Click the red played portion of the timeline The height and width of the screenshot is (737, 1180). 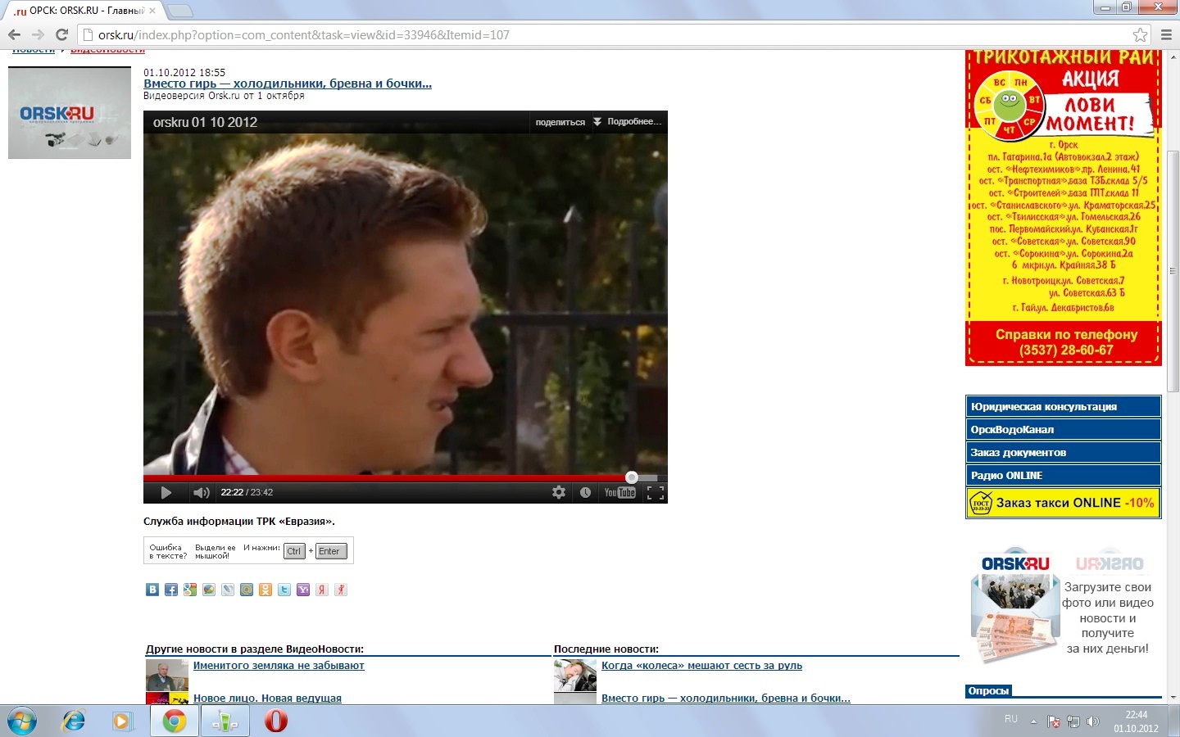click(385, 477)
